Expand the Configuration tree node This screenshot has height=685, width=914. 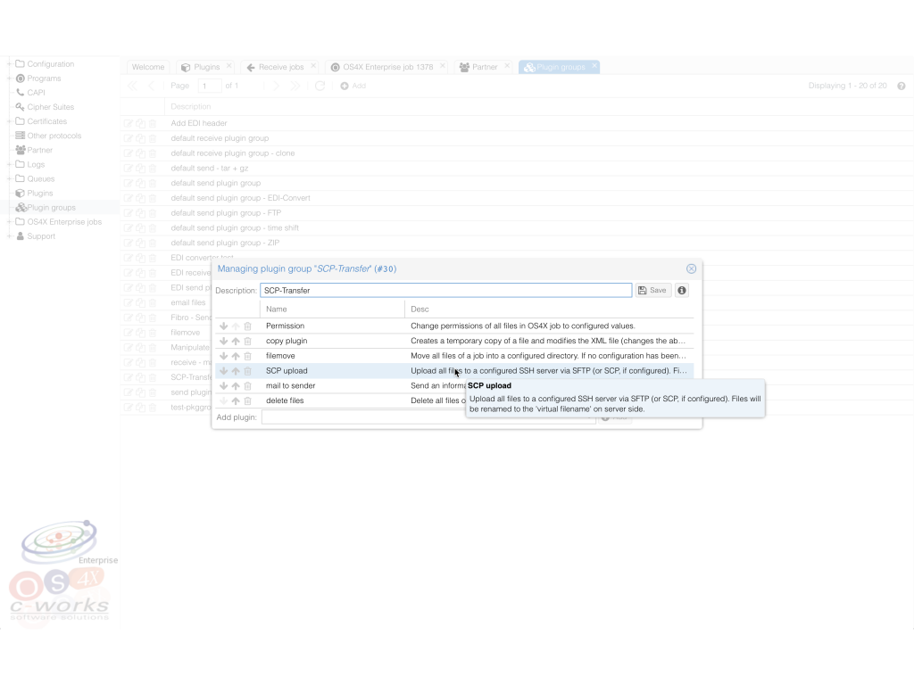pyautogui.click(x=7, y=63)
